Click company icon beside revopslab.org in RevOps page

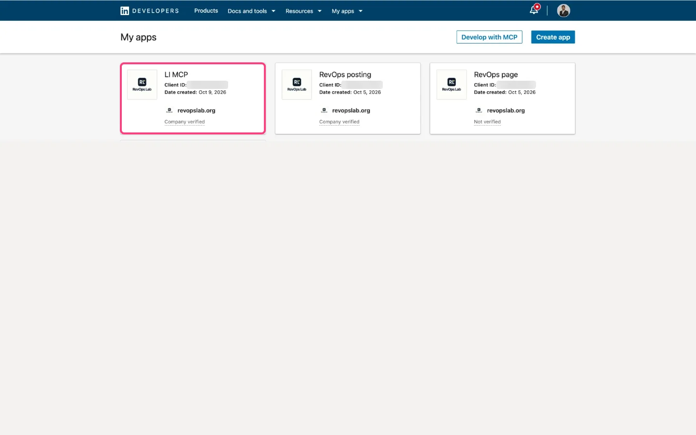click(478, 110)
